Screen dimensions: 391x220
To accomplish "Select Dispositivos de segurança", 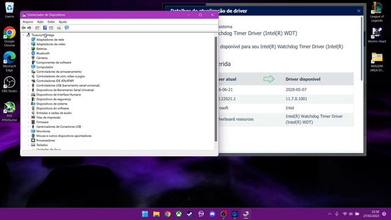I will coord(53,99).
